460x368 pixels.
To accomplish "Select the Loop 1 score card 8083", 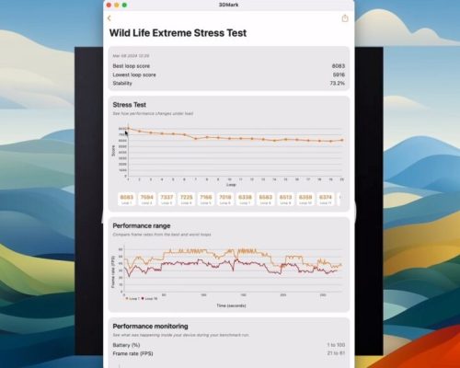I will click(x=127, y=199).
